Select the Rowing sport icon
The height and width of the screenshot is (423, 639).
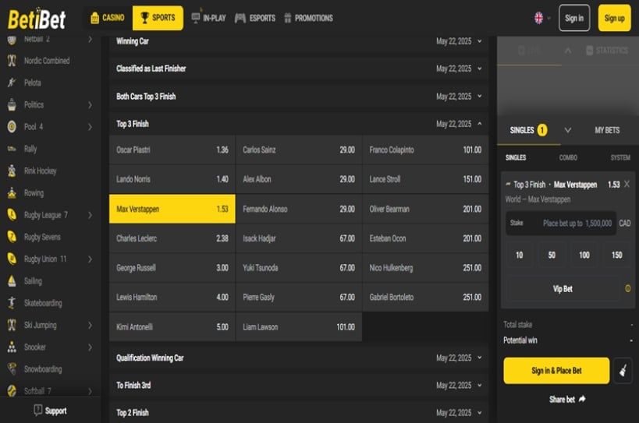click(x=12, y=192)
